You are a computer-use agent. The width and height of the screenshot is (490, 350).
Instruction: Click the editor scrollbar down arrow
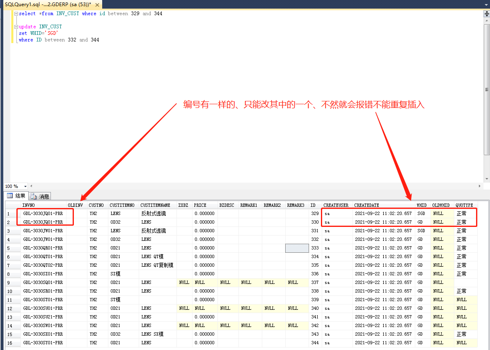487,178
